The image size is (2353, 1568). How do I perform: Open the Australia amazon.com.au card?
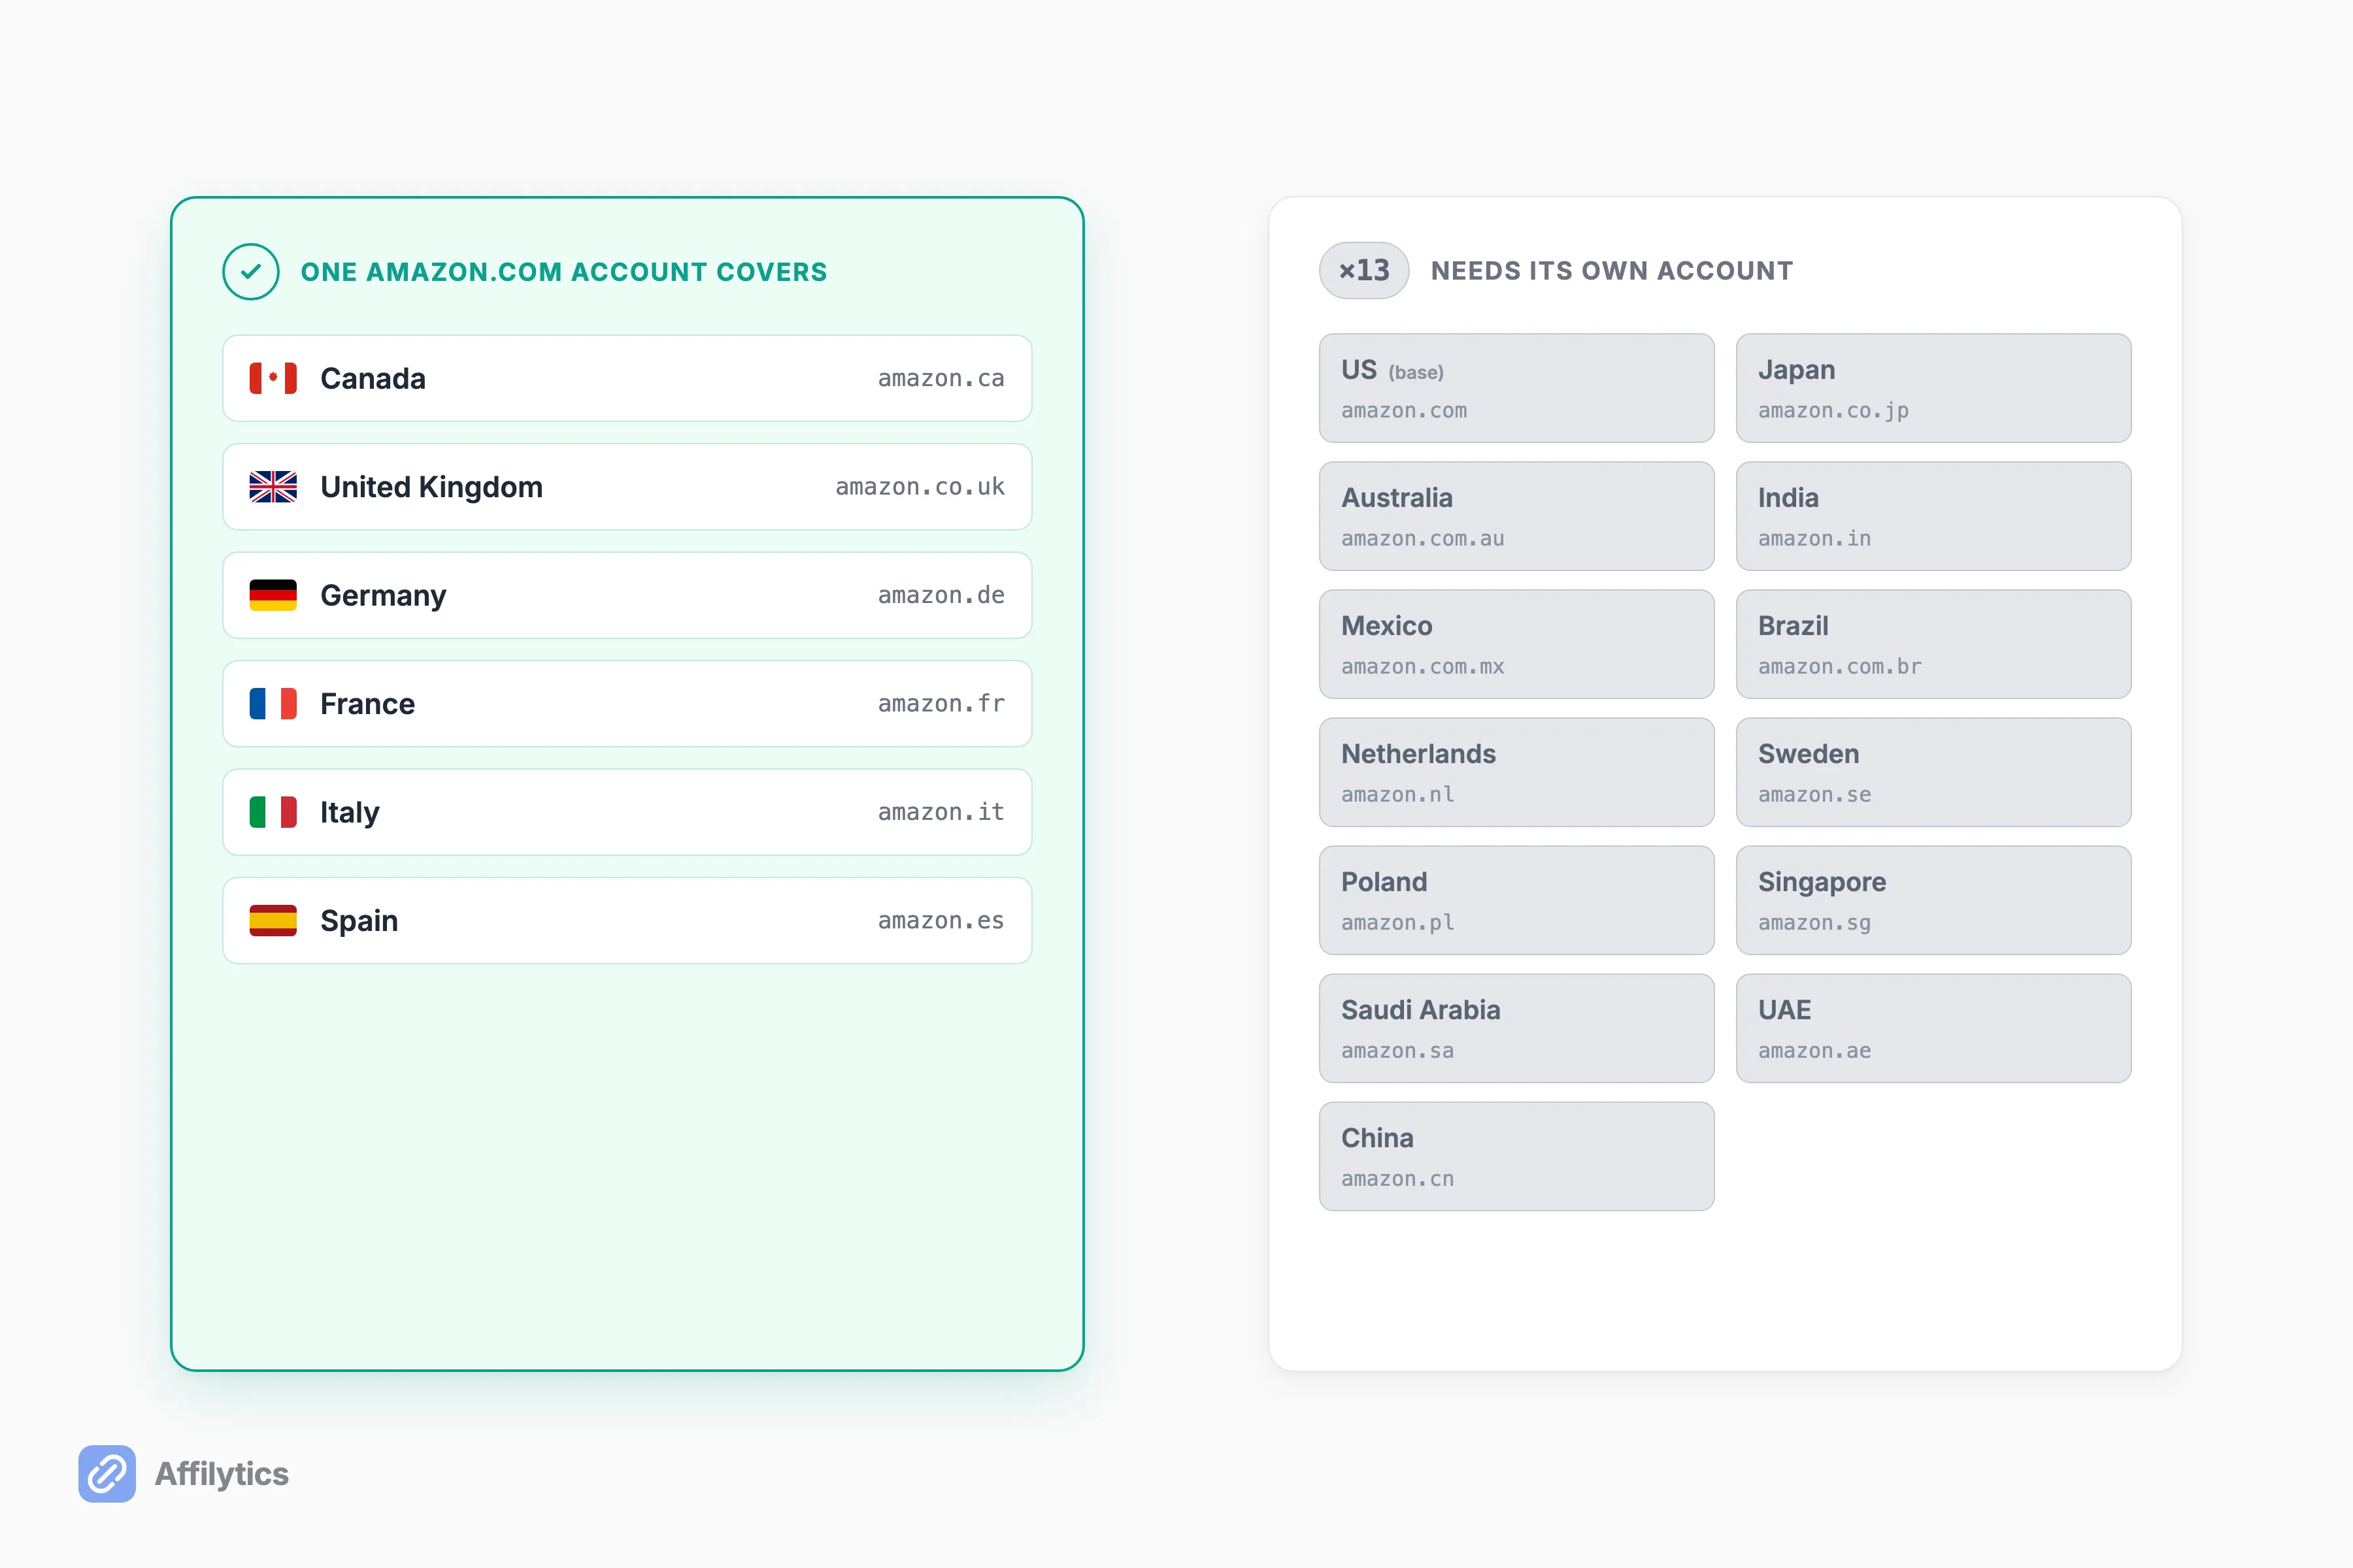point(1516,516)
